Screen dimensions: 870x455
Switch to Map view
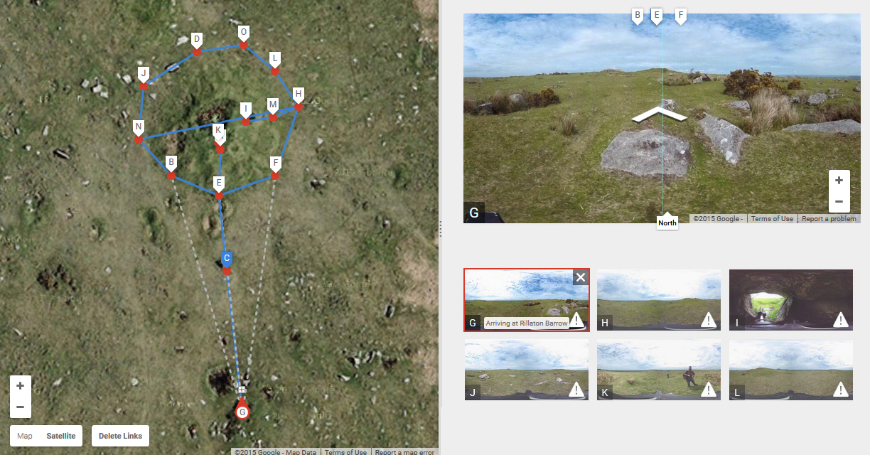(25, 436)
